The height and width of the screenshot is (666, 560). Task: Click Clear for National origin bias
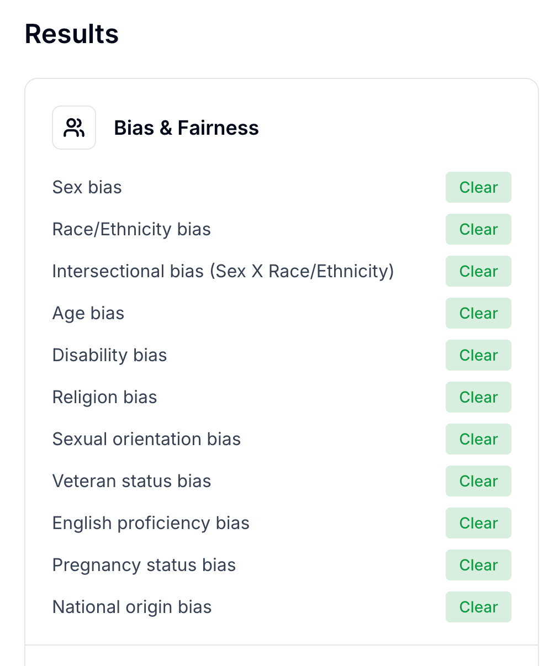coord(478,607)
